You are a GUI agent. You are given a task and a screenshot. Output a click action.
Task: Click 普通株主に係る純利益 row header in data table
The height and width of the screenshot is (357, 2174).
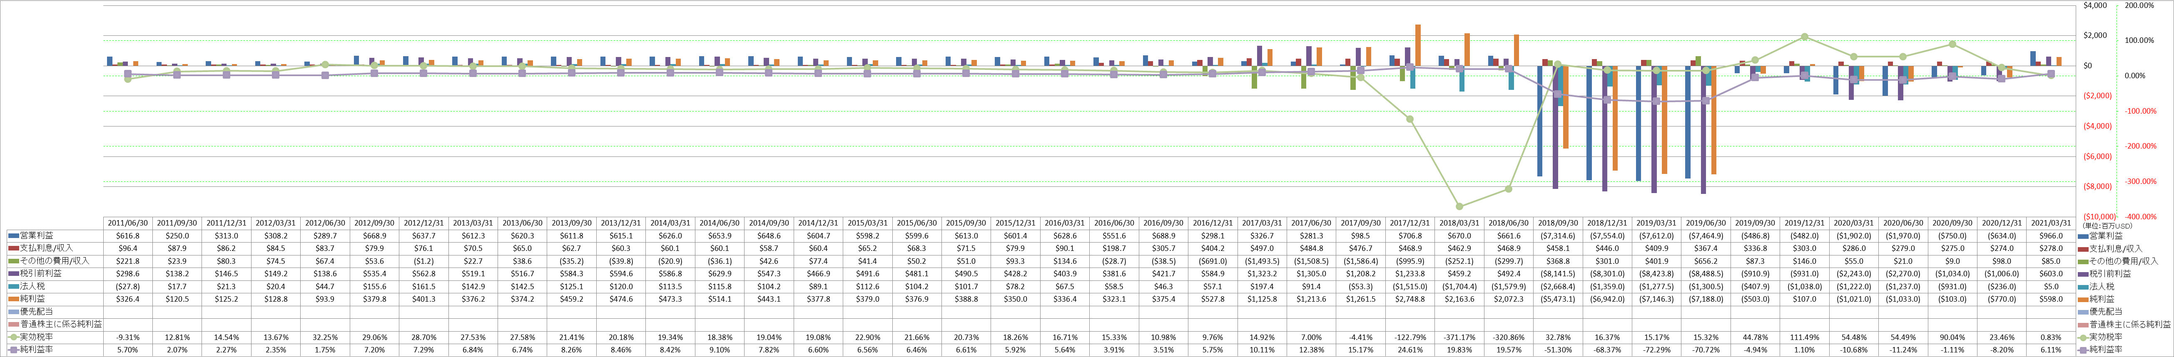click(61, 325)
